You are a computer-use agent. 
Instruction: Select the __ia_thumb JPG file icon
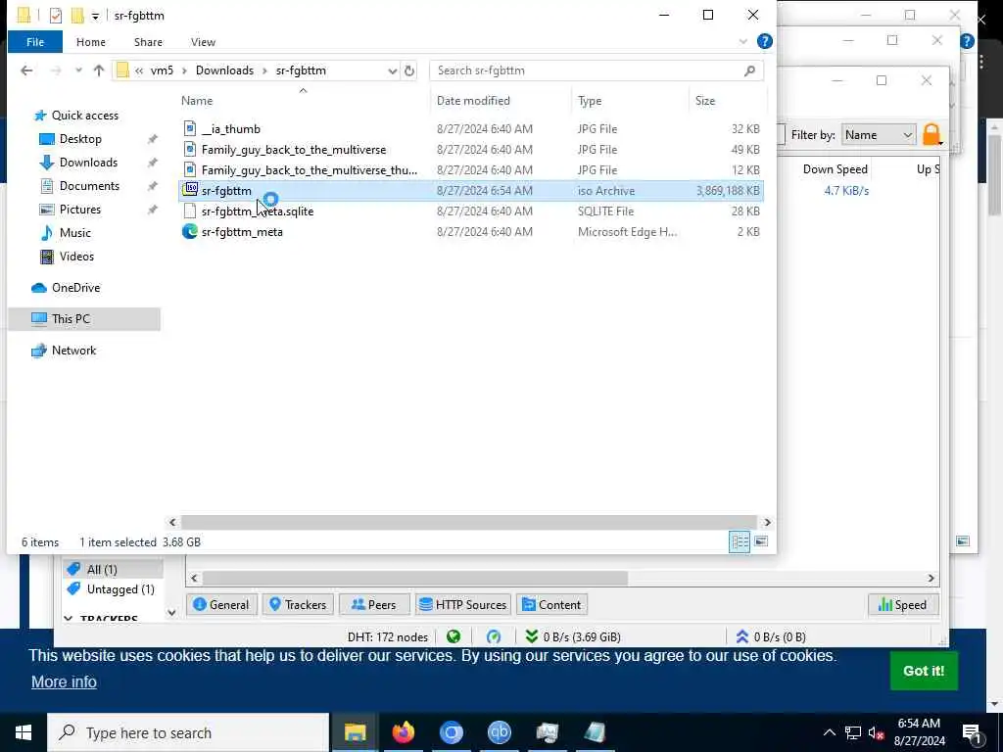point(189,128)
